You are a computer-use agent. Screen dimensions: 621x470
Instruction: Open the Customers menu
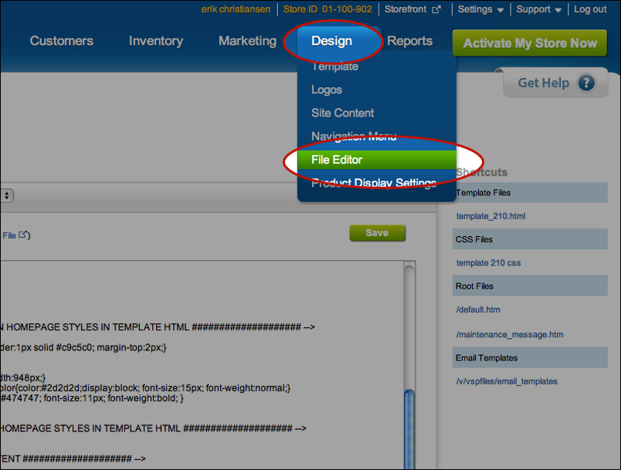(x=61, y=41)
